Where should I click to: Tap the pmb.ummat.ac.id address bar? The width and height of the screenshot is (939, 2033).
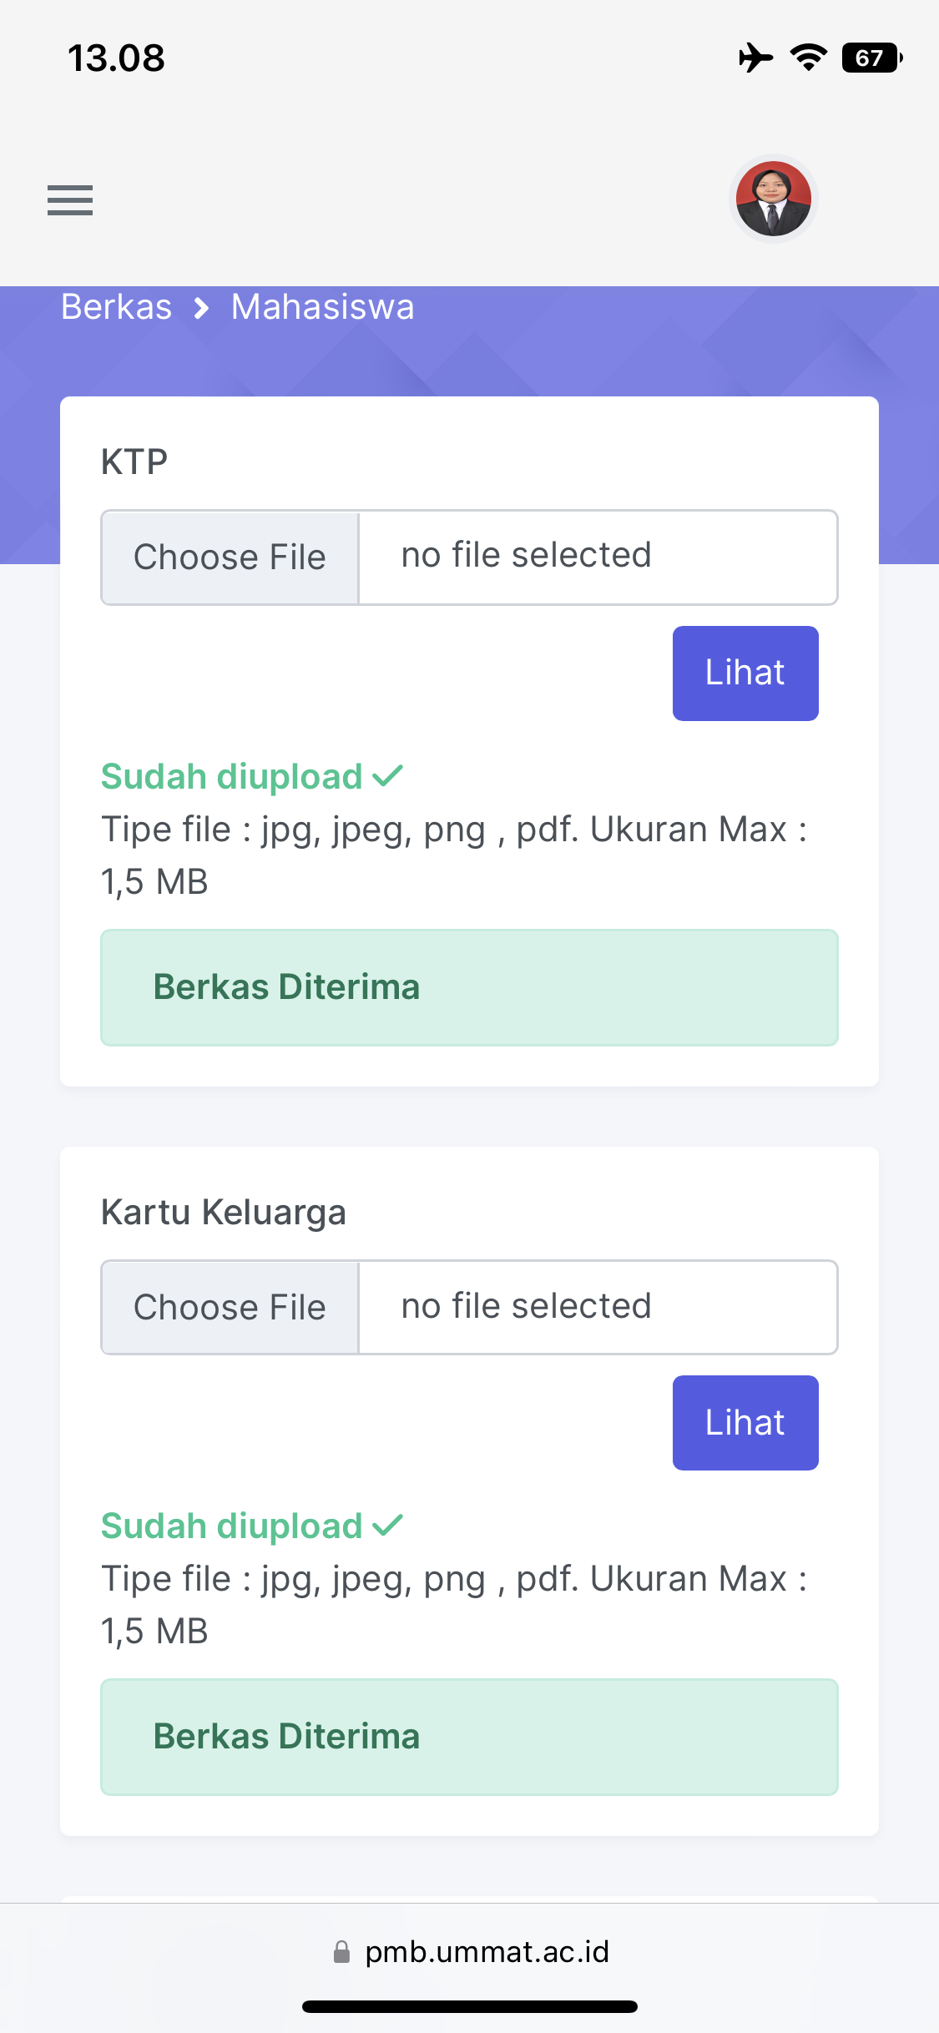[x=487, y=1952]
